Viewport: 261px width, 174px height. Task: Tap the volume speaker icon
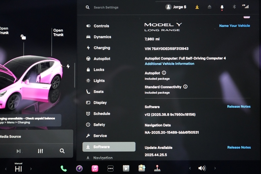(x=202, y=168)
